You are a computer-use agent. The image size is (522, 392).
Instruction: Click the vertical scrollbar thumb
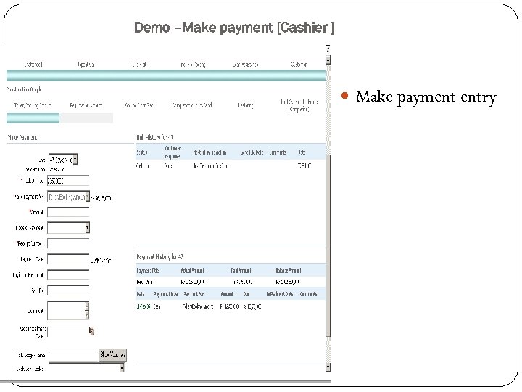(328, 245)
